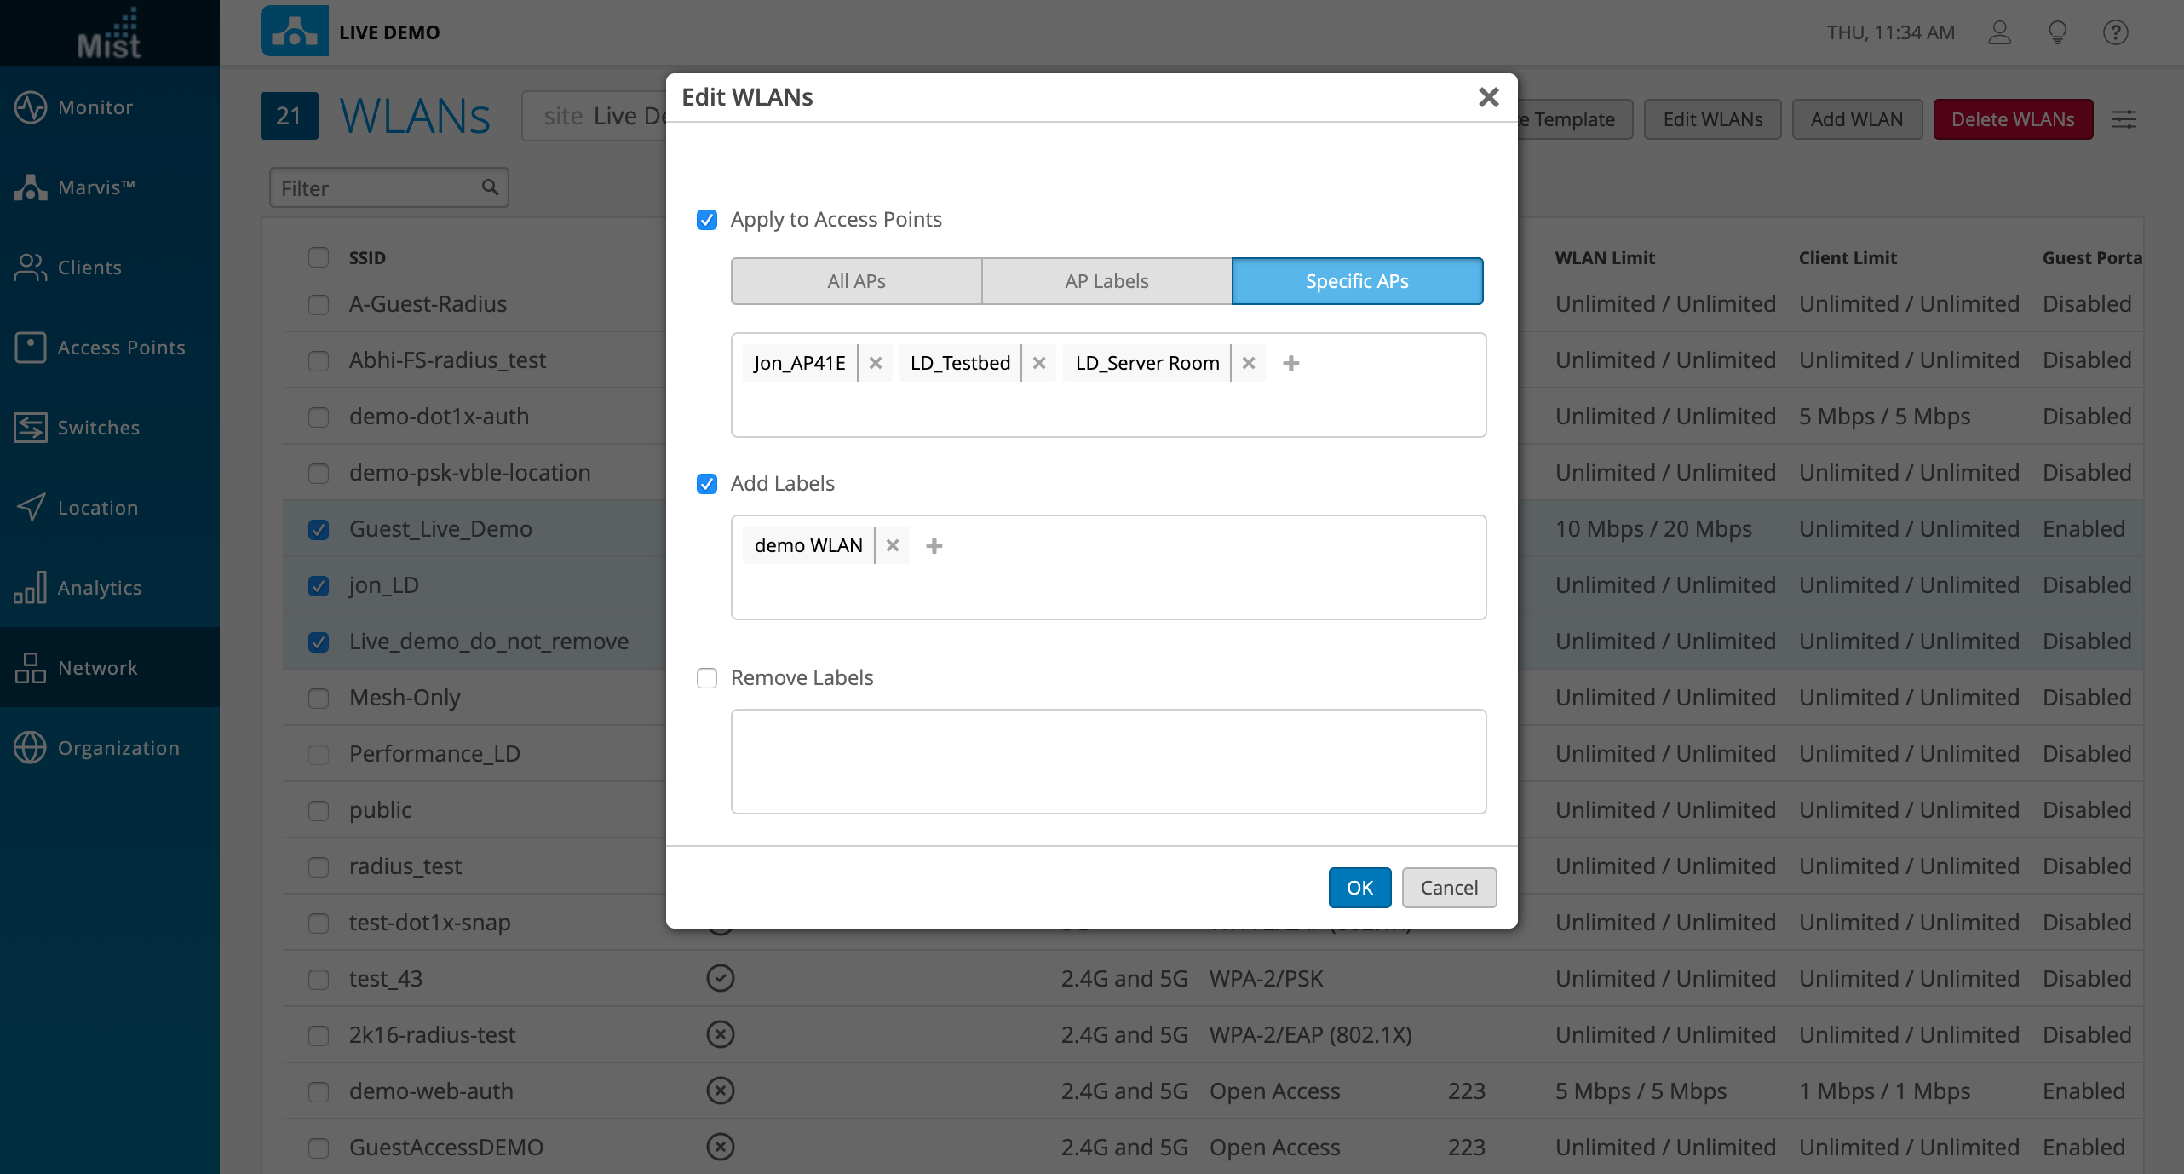Open the user account menu
This screenshot has height=1174, width=2184.
pos(1999,32)
